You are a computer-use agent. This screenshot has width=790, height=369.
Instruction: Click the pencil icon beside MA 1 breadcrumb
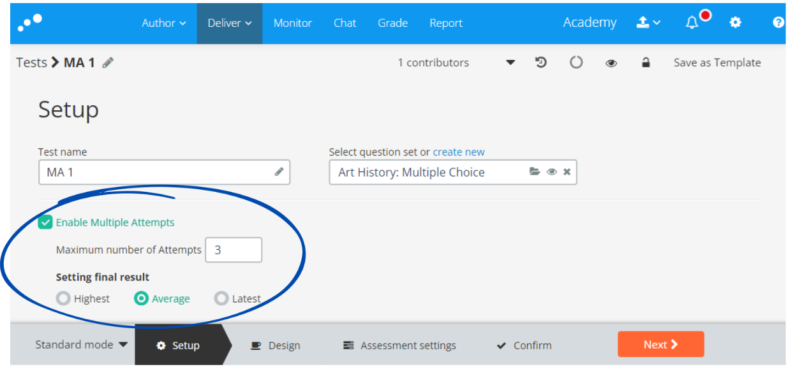108,62
